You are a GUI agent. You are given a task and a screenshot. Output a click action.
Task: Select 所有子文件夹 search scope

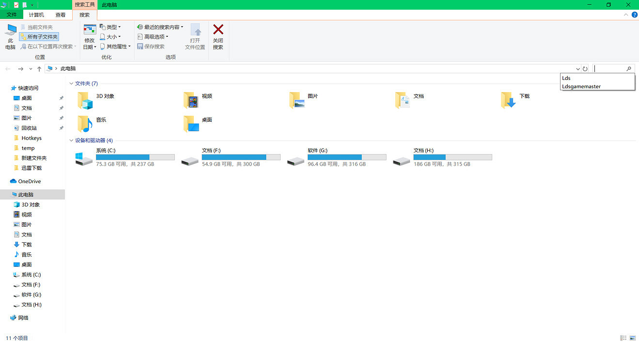tap(39, 37)
